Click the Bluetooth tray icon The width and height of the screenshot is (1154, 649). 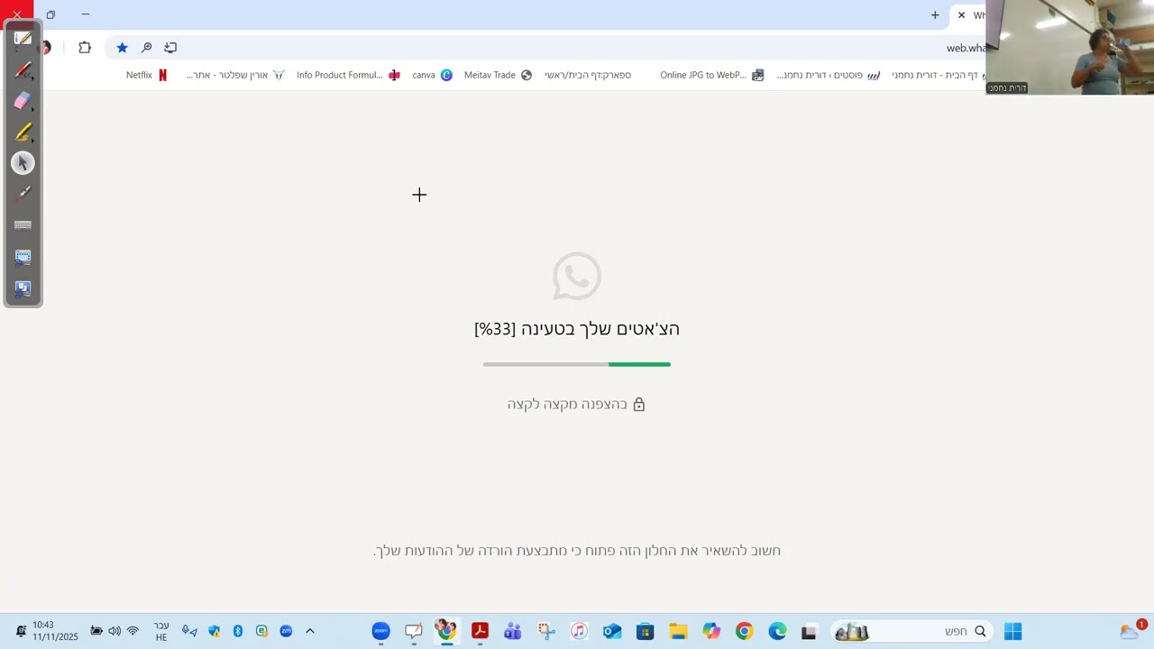(238, 632)
